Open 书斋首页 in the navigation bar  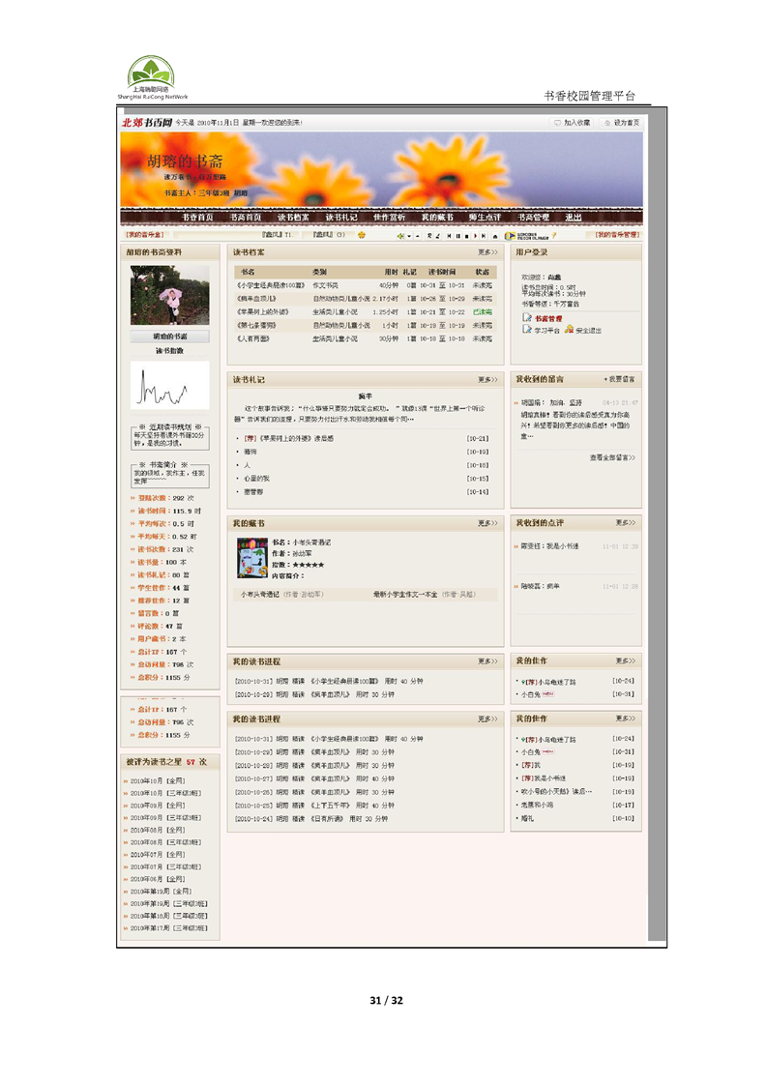click(x=246, y=218)
